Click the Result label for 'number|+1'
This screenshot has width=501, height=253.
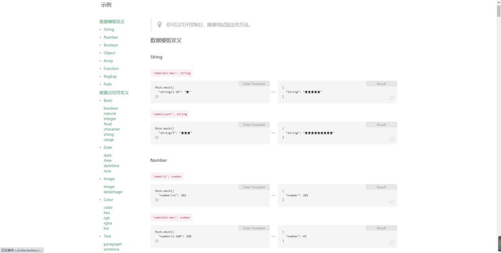pyautogui.click(x=381, y=187)
